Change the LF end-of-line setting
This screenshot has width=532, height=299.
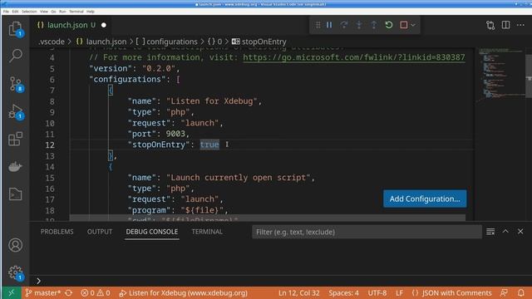pos(399,293)
